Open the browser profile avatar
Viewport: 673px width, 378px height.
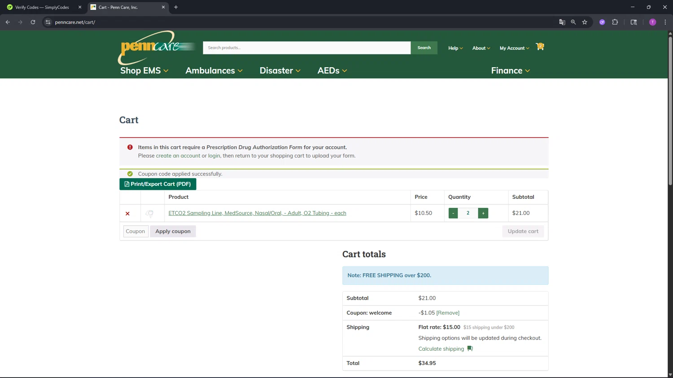[653, 22]
